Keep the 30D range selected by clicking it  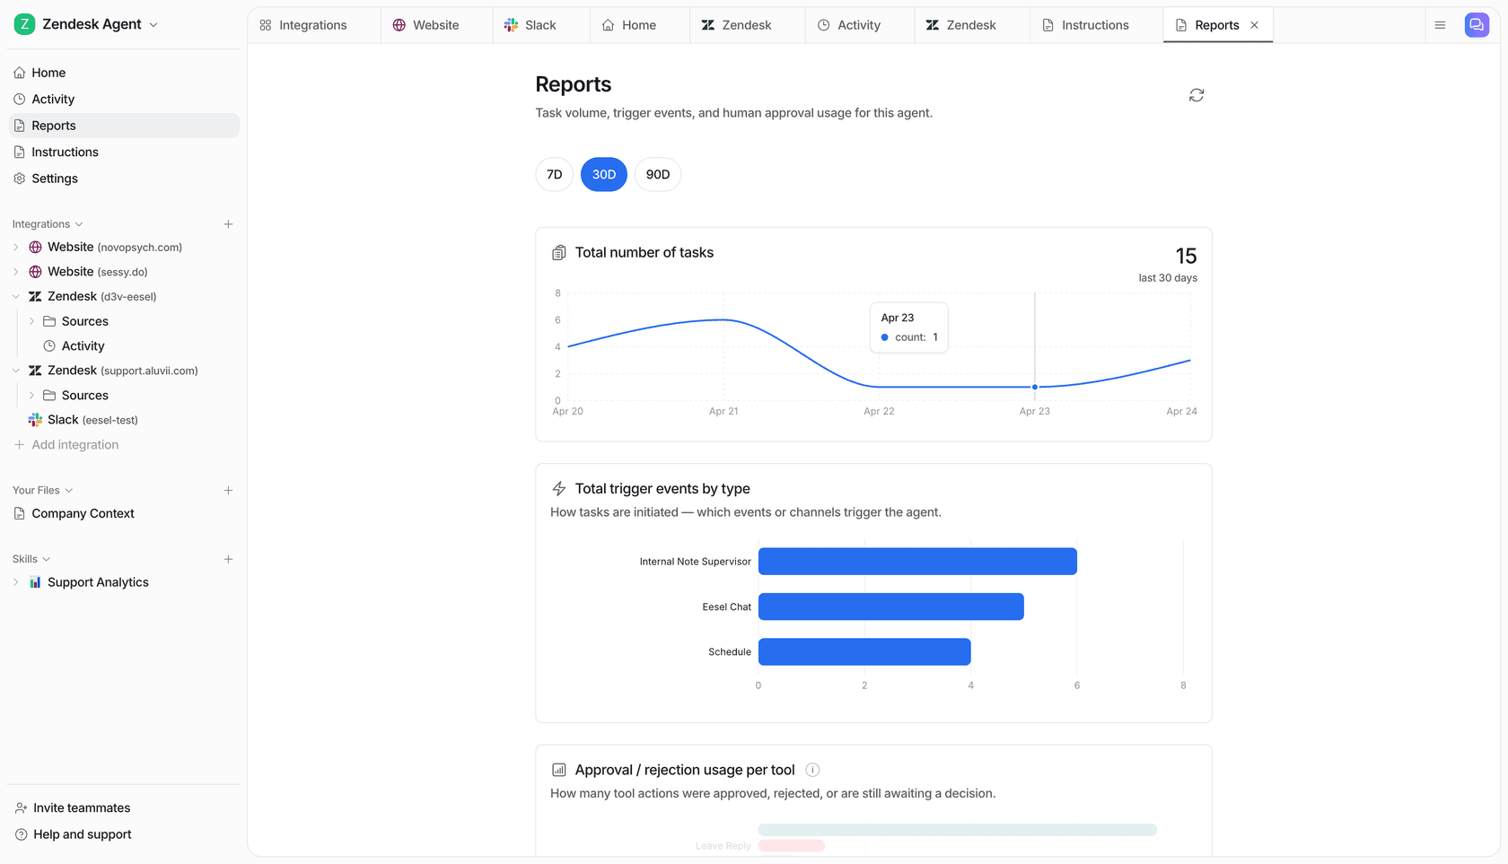[x=603, y=174]
